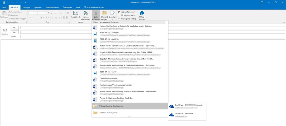Toggle underline formatting (U)

click(36, 18)
